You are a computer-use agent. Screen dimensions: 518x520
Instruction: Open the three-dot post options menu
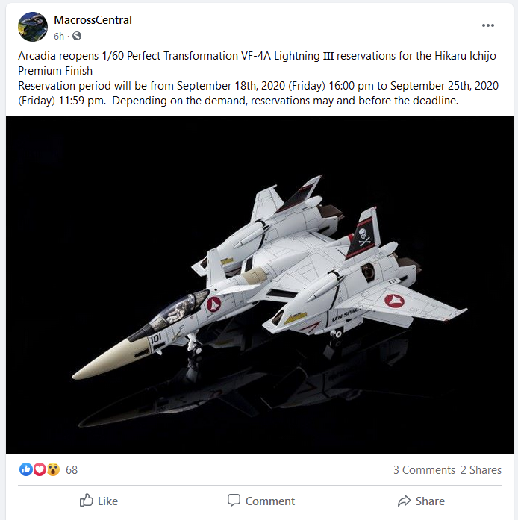click(488, 25)
